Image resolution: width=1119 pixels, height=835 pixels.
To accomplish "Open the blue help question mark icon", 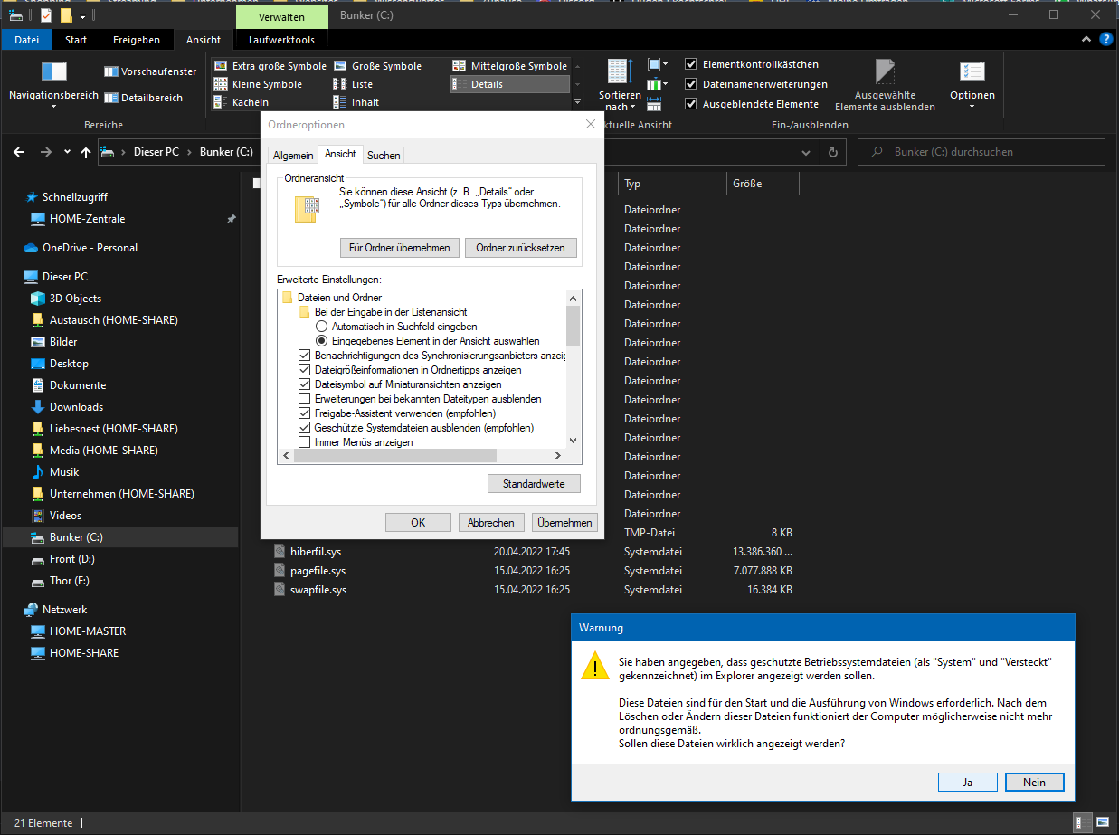I will click(x=1105, y=40).
